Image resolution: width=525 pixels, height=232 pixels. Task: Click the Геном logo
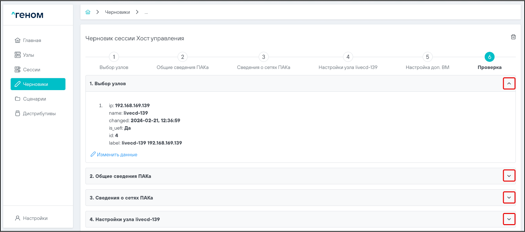point(27,15)
